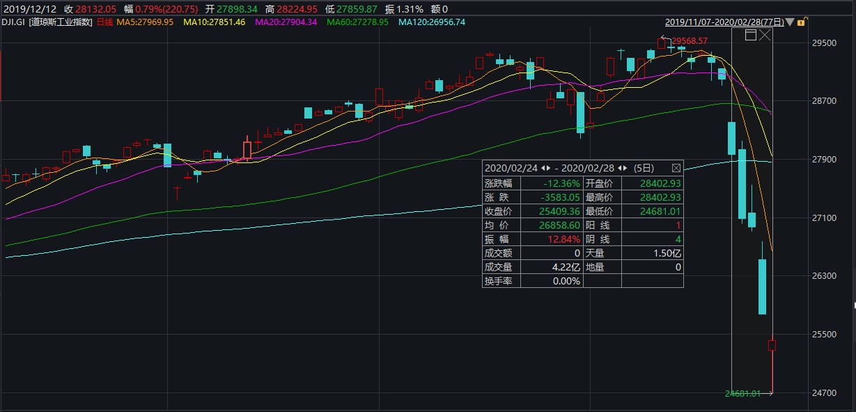Click the MA10 indicator label

215,22
